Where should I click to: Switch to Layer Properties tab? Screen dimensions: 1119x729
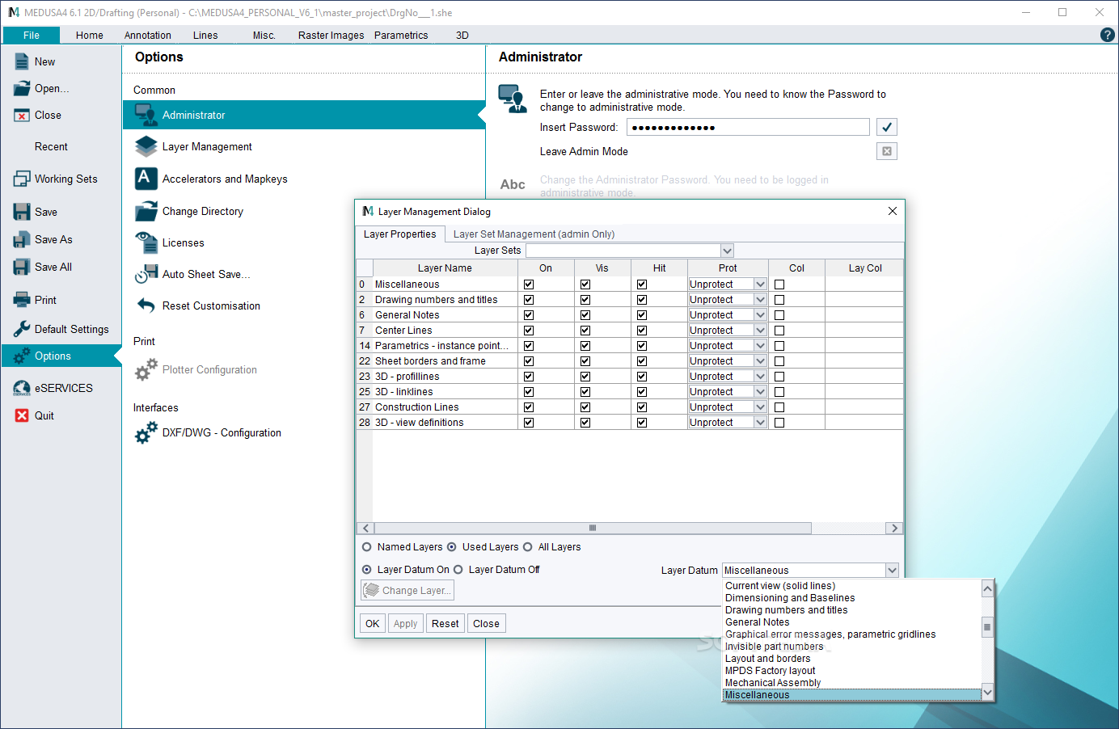click(x=400, y=234)
